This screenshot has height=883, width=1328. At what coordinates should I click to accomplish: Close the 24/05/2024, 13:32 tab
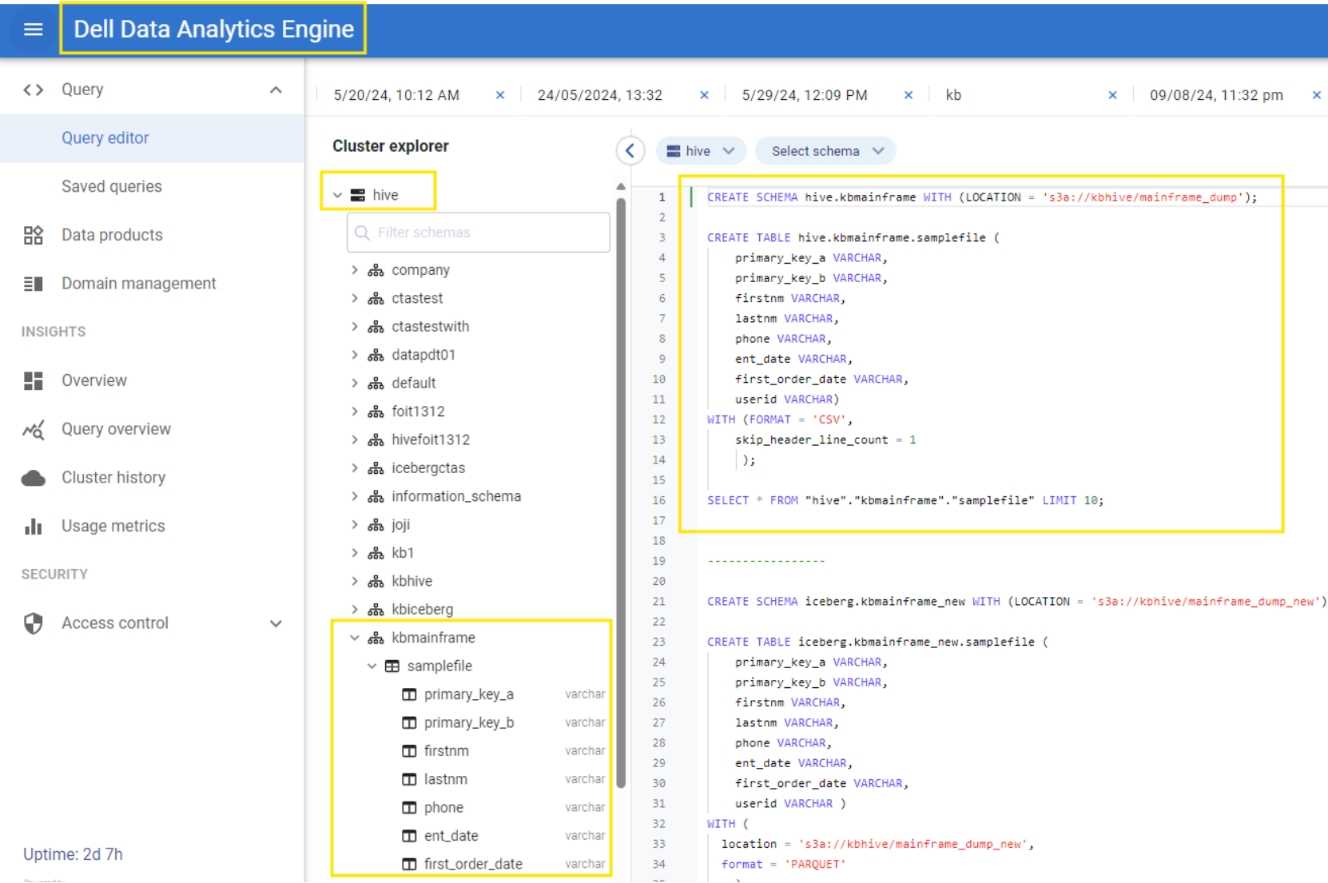(704, 95)
